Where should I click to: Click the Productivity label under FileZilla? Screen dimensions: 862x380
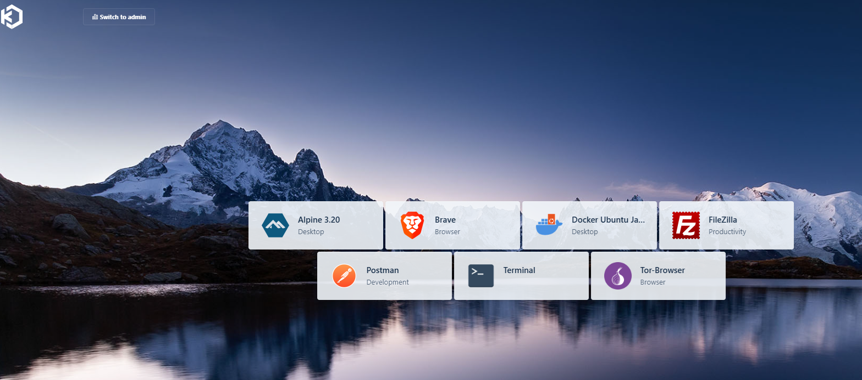pos(727,232)
